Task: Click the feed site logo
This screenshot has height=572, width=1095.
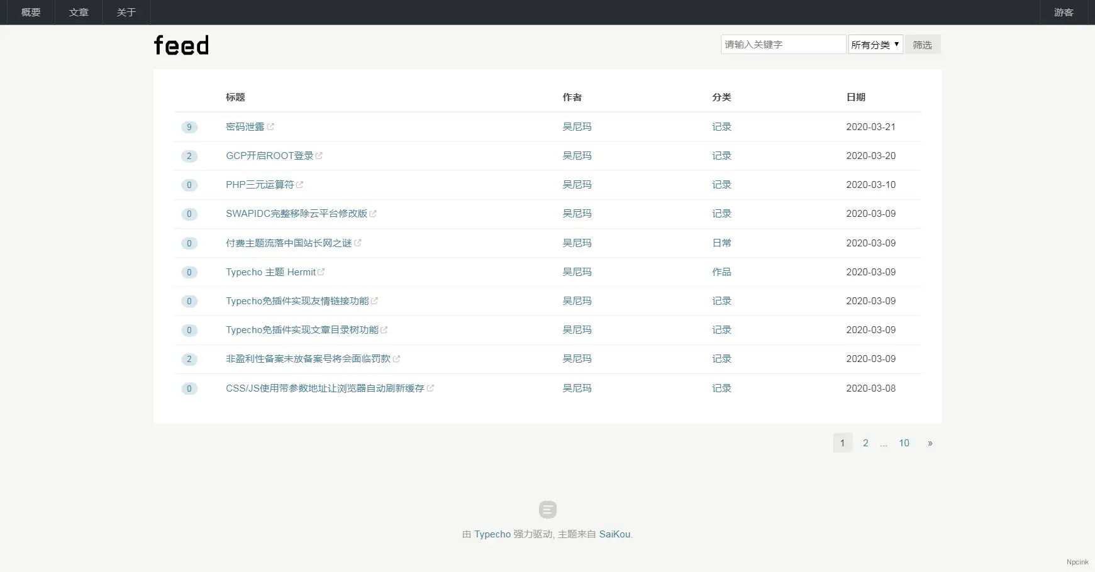Action: click(x=181, y=45)
